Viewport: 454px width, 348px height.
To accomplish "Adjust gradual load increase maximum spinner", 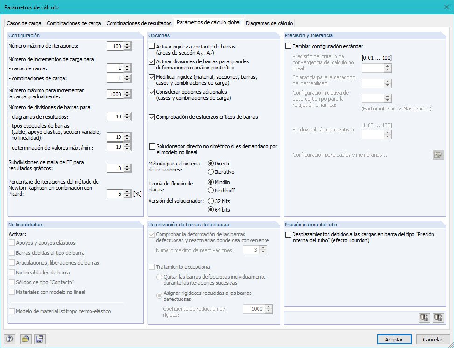I will [x=127, y=94].
